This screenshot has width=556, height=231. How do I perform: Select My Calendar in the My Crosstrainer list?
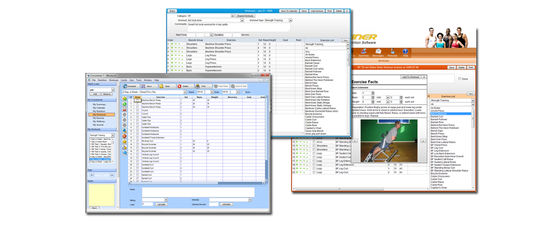pyautogui.click(x=99, y=108)
